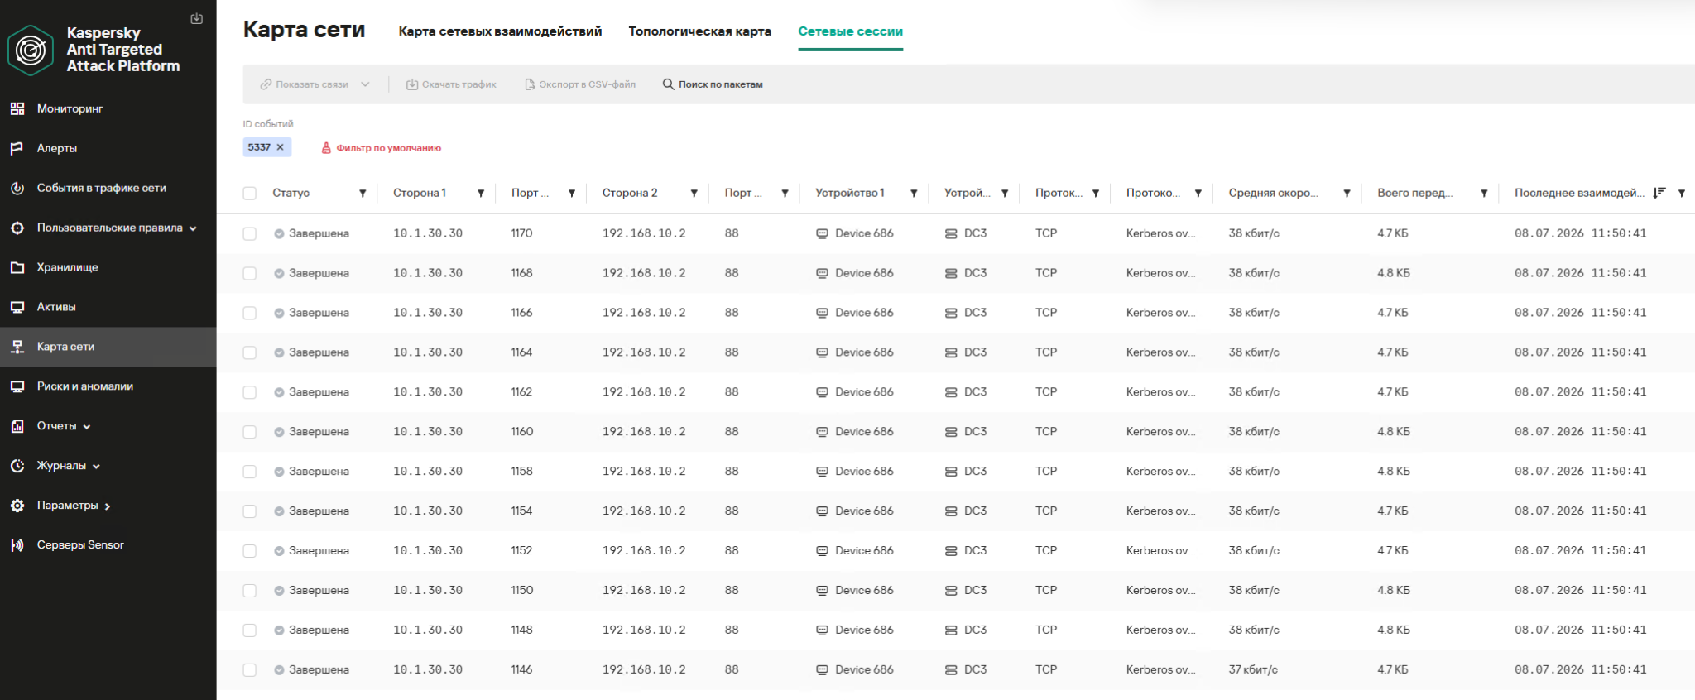Click the Показать связи link icon
This screenshot has width=1695, height=700.
266,84
